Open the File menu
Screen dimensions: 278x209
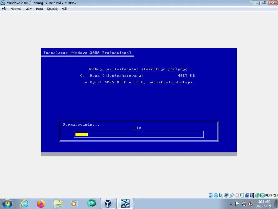[x=4, y=9]
